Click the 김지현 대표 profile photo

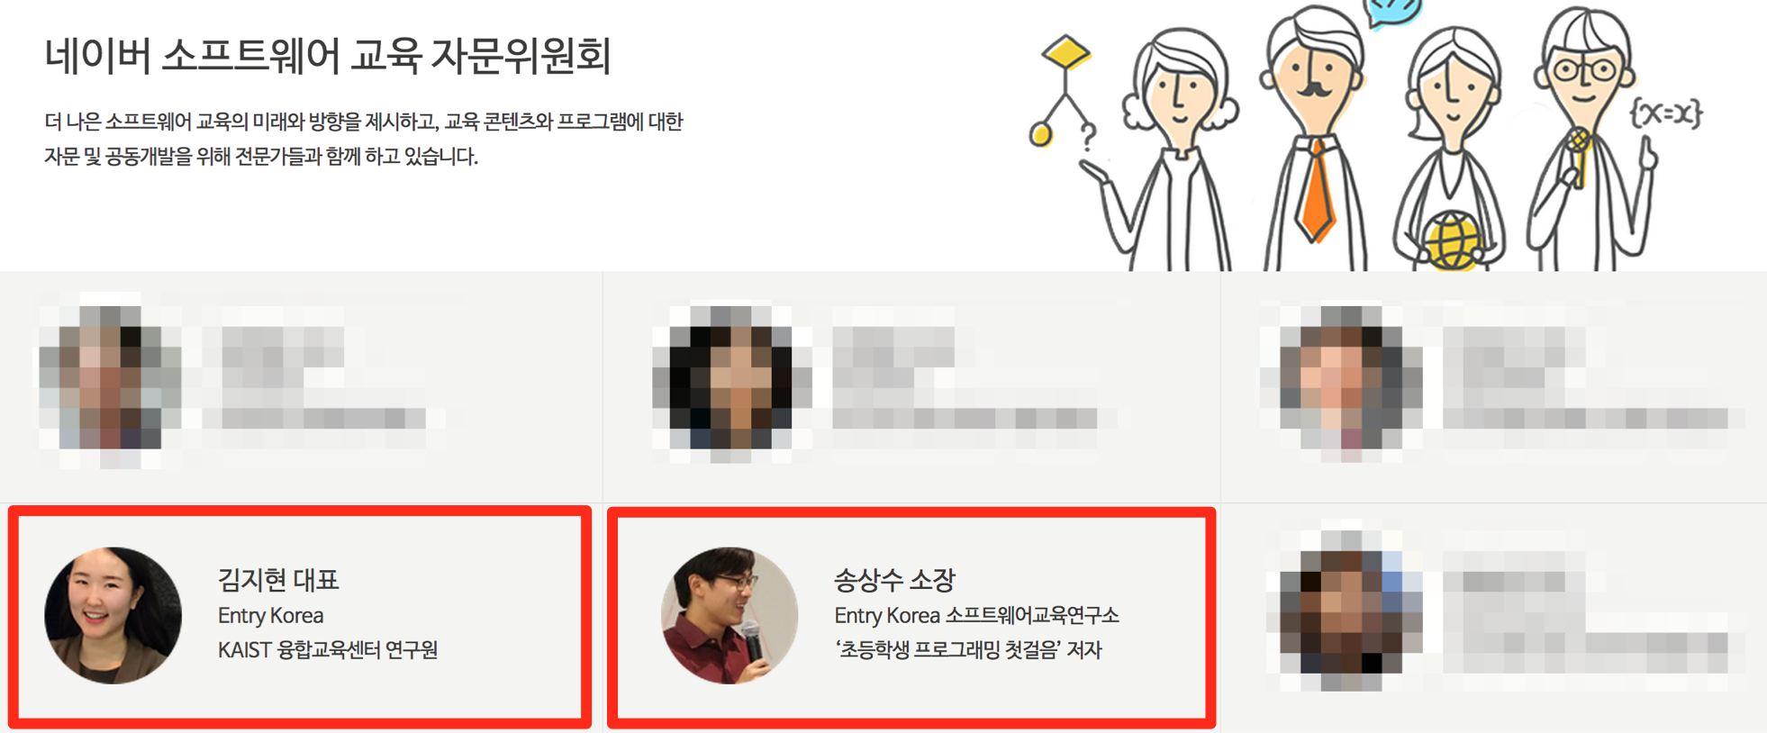point(113,616)
